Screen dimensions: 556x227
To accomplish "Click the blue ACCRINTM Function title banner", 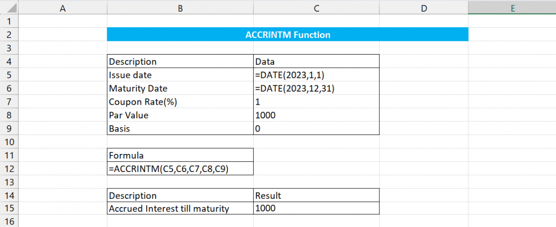I will point(287,35).
